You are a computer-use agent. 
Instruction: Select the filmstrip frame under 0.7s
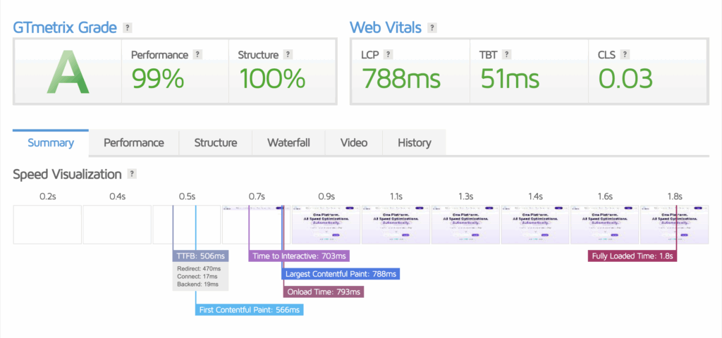(256, 225)
